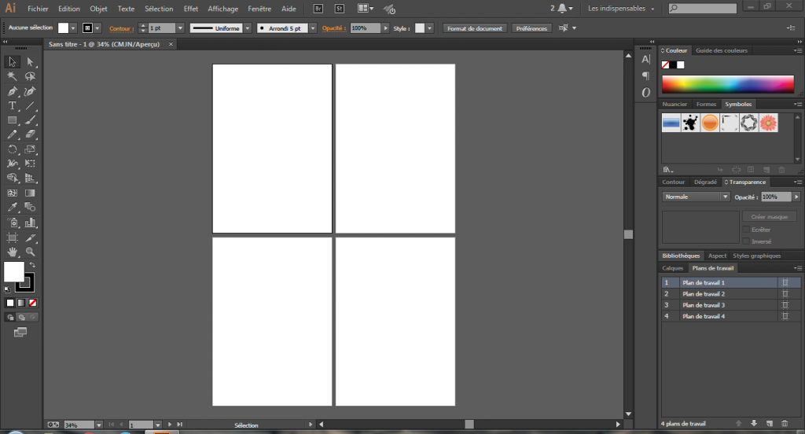Click the Format de document button
Image resolution: width=805 pixels, height=434 pixels.
(475, 28)
